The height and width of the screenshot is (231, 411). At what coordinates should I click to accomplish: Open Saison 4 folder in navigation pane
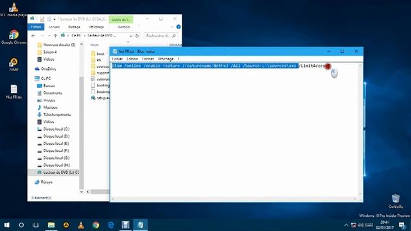tap(47, 52)
